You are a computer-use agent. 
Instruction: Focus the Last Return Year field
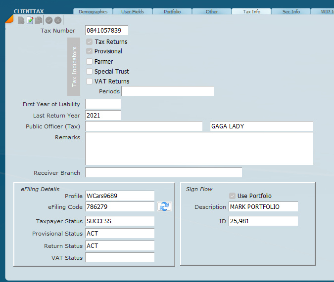103,116
